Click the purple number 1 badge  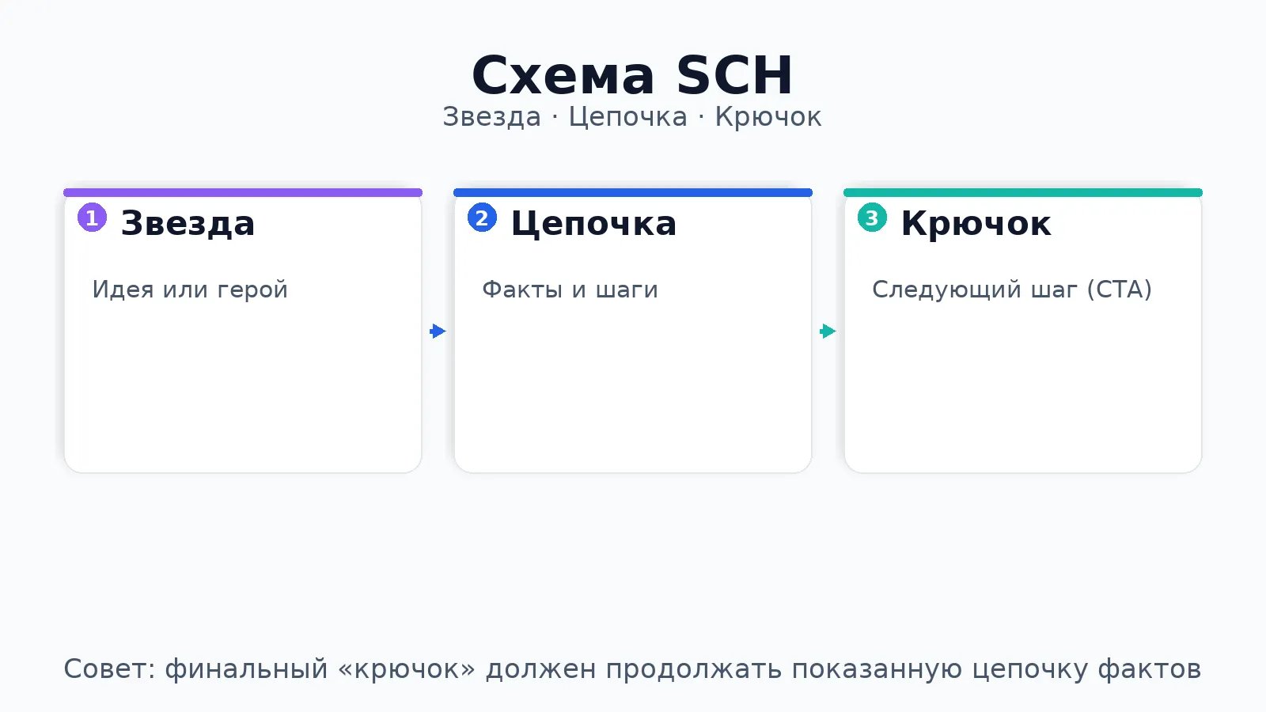[92, 218]
